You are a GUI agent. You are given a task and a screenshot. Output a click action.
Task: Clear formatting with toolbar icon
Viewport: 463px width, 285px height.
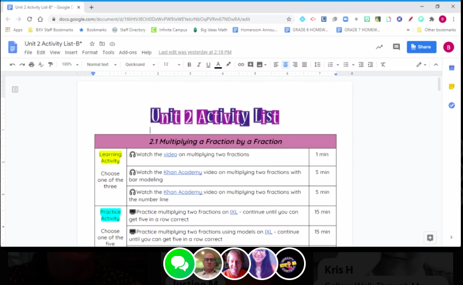pos(383,65)
